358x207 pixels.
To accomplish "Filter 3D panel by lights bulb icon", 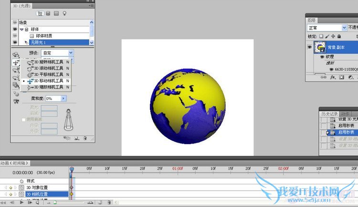I will [64, 13].
